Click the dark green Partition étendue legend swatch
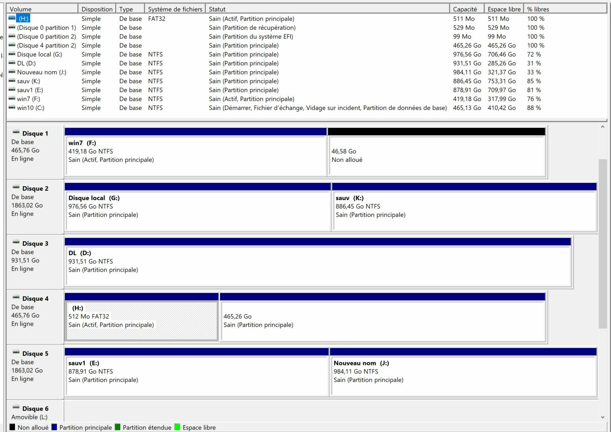This screenshot has height=432, width=611. tap(117, 427)
